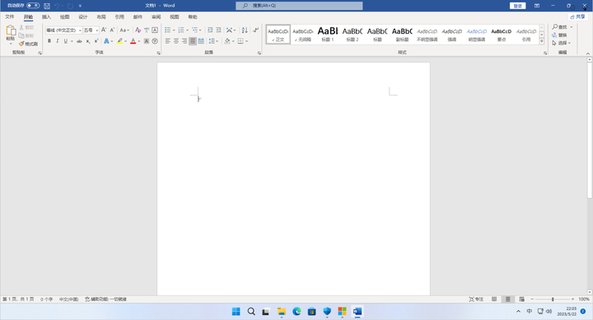Open File Explorer from the taskbar
The width and height of the screenshot is (593, 320).
[x=282, y=311]
